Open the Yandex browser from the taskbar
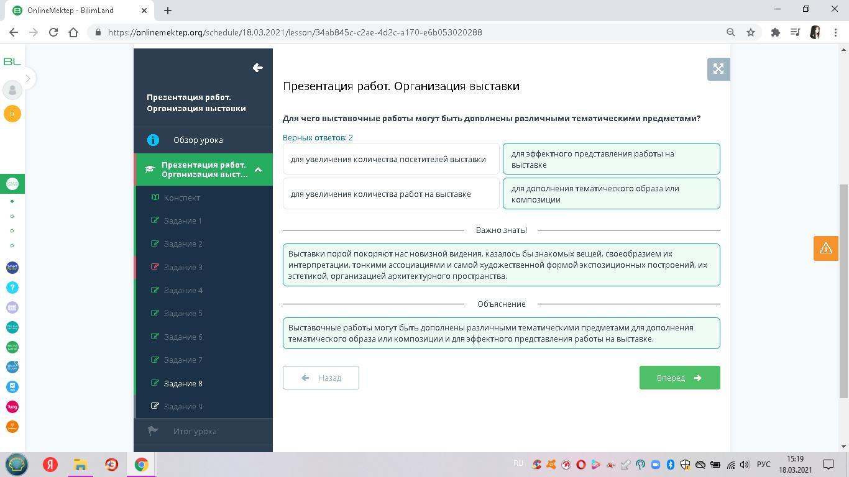This screenshot has height=477, width=849. coord(50,465)
